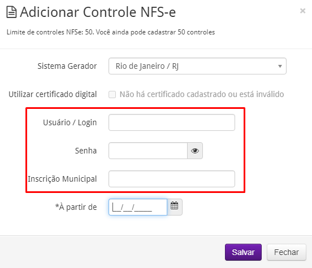Click the Usuário / Login label

tap(70, 122)
